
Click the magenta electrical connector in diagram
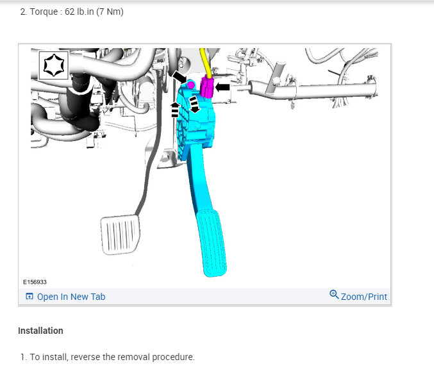point(206,87)
